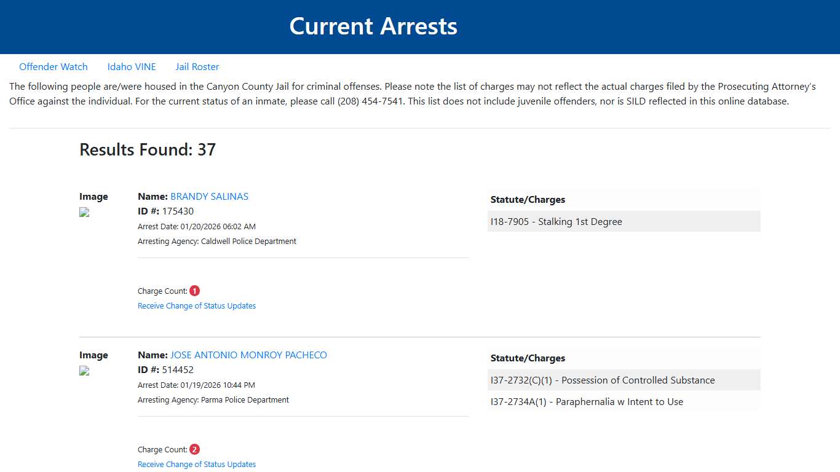Open the Offender Watch page
The width and height of the screenshot is (840, 472).
[x=53, y=66]
